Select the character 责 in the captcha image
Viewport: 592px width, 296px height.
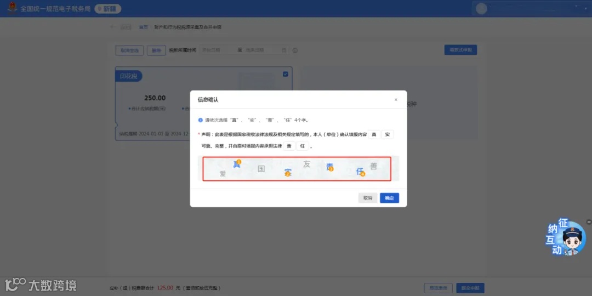click(x=330, y=167)
